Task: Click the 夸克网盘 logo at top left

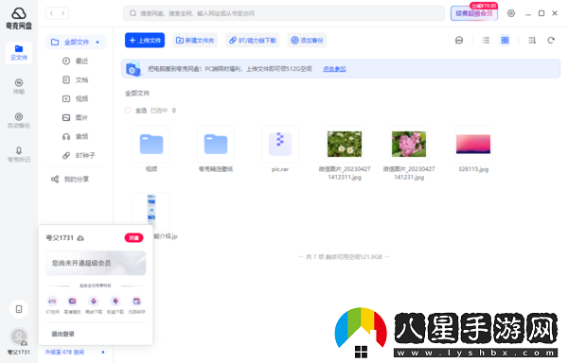Action: [19, 18]
